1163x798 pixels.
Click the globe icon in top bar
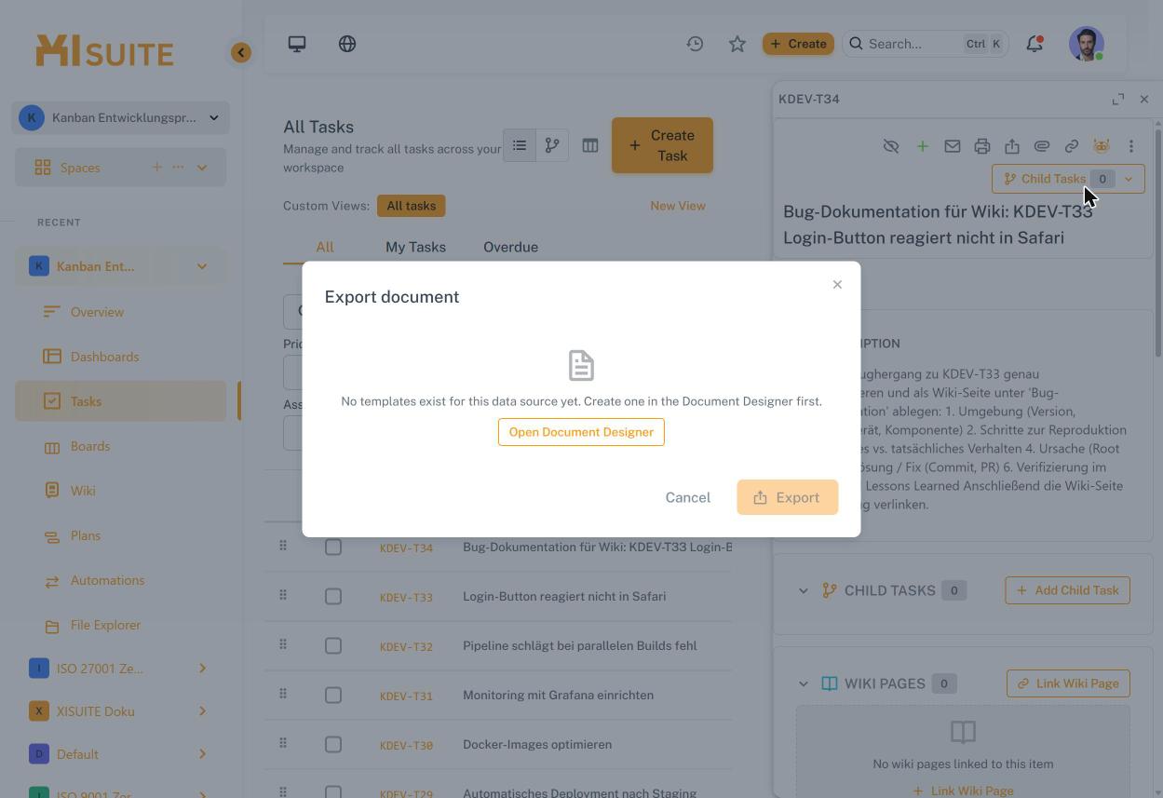click(347, 44)
